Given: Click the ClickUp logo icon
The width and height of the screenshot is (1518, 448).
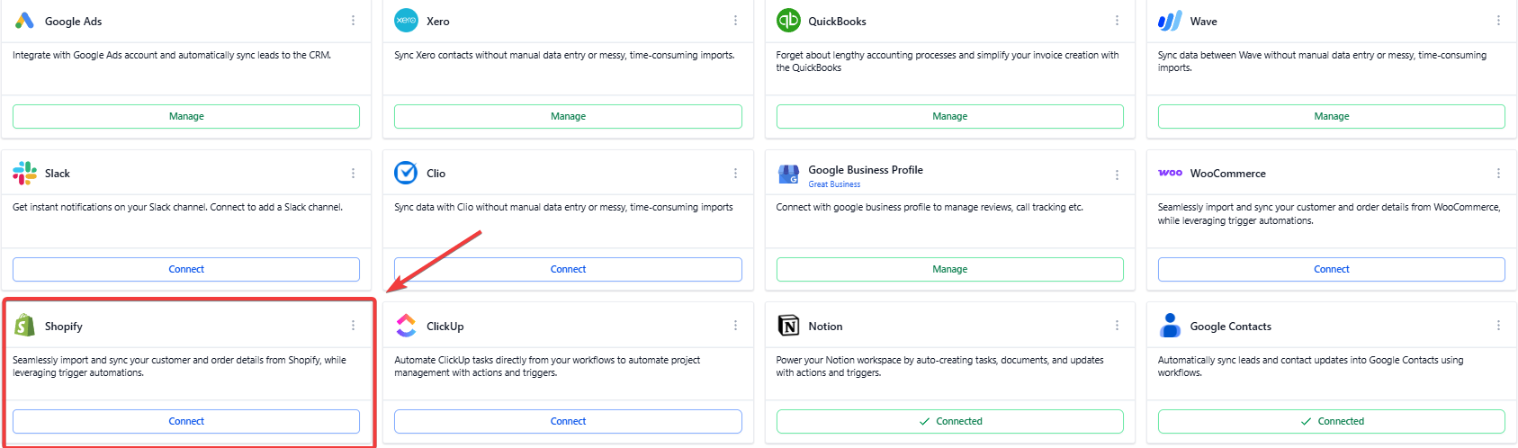Looking at the screenshot, I should [x=406, y=326].
